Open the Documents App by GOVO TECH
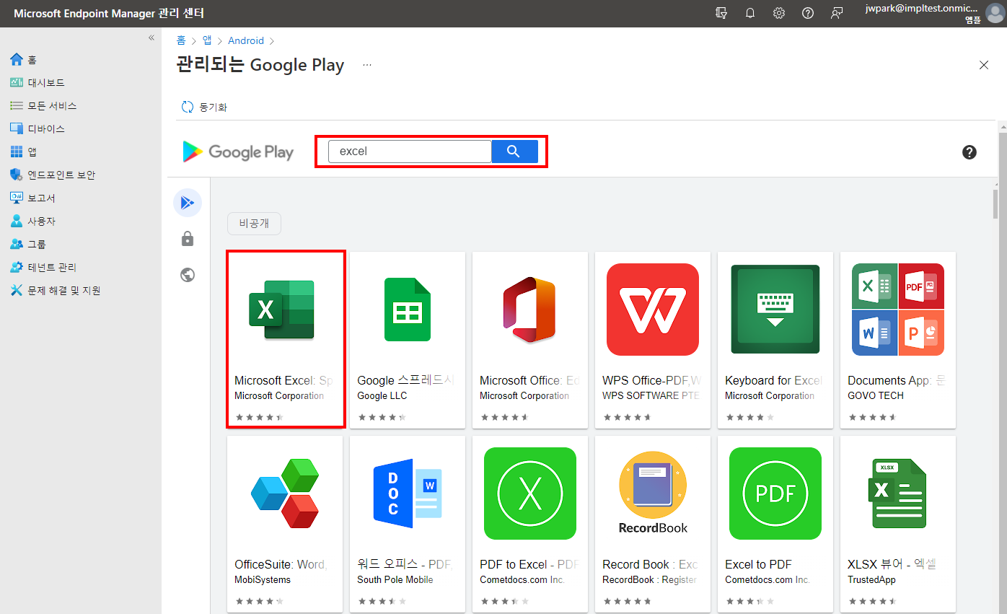Image resolution: width=1007 pixels, height=614 pixels. click(x=898, y=339)
